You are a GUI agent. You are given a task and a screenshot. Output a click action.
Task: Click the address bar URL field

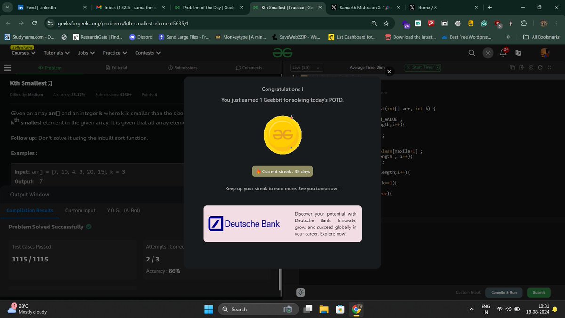click(x=212, y=23)
